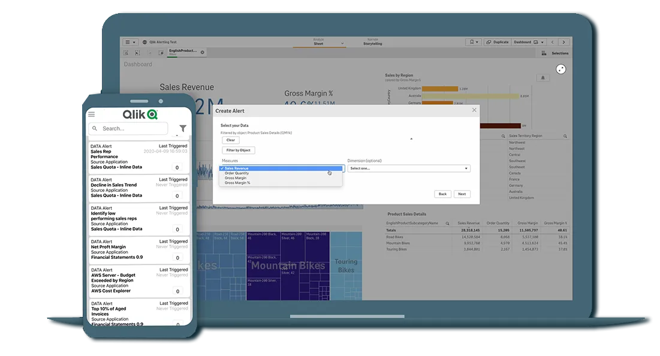Open the Sales Rep Performance alert card

point(139,156)
